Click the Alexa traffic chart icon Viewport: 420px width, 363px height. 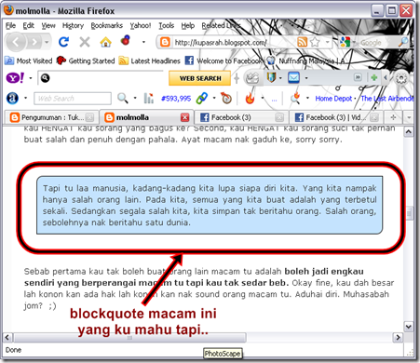tap(149, 99)
